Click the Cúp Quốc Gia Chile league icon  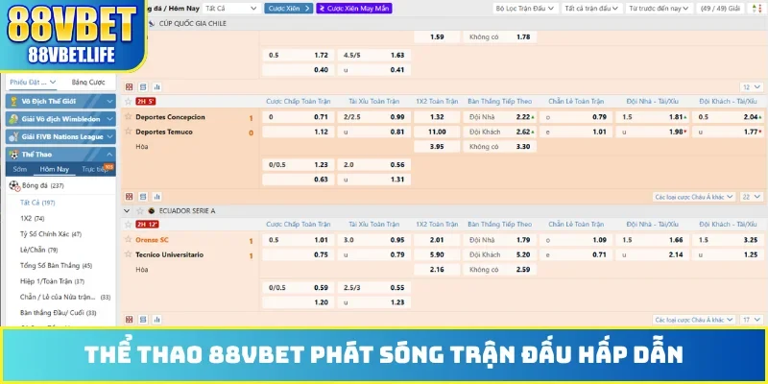click(151, 23)
